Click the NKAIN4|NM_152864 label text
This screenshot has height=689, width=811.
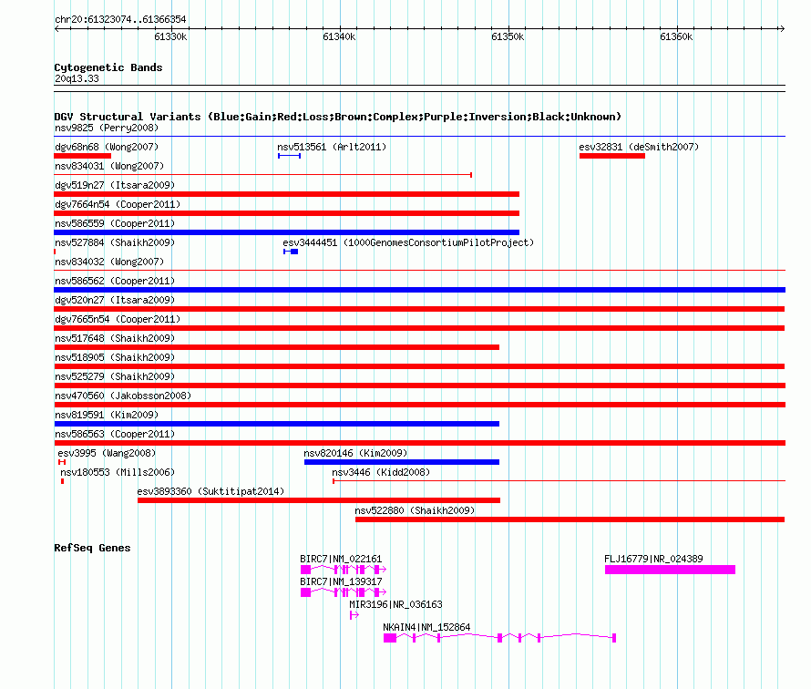(426, 627)
